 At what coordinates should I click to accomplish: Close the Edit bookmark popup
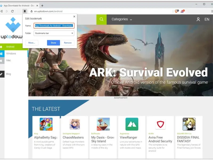point(74,17)
